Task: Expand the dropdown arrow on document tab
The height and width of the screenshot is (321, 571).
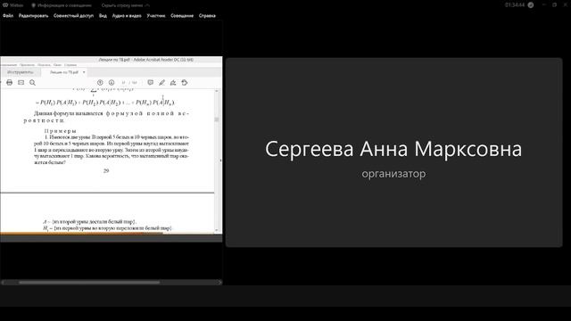Action: (84, 72)
